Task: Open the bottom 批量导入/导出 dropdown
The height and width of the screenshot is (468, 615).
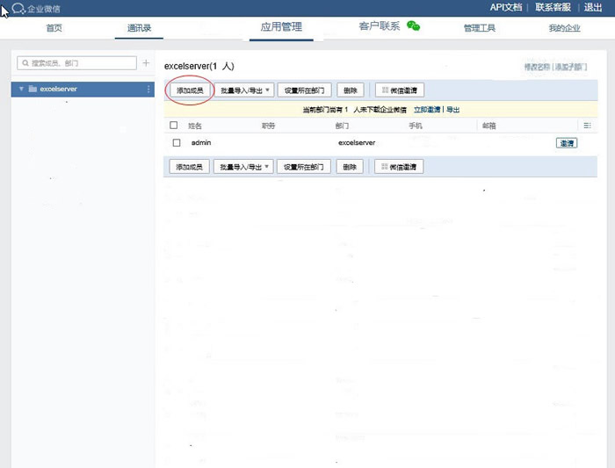Action: tap(245, 167)
